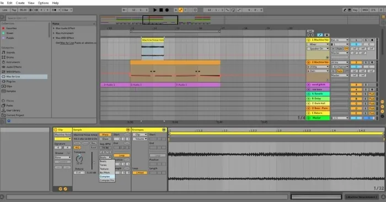Expand Max MIDI Effect folder
This screenshot has width=386, height=202.
[x=53, y=38]
